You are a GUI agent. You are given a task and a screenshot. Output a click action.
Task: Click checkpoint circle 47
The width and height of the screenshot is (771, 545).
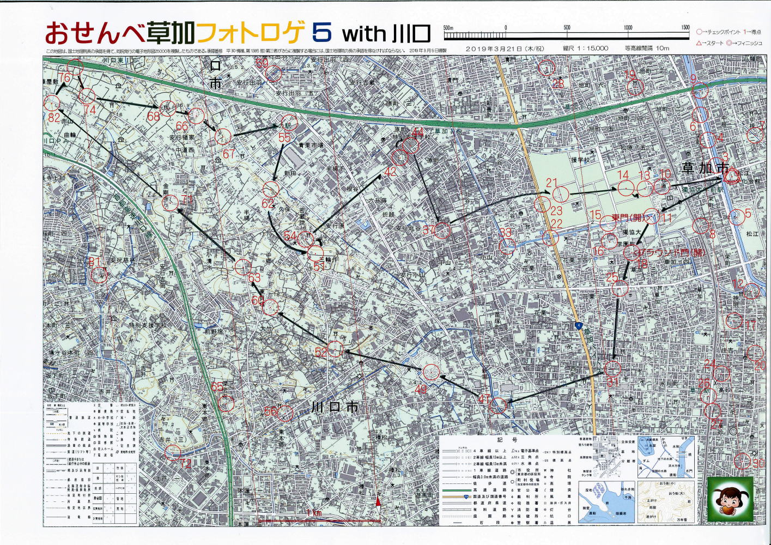497,405
